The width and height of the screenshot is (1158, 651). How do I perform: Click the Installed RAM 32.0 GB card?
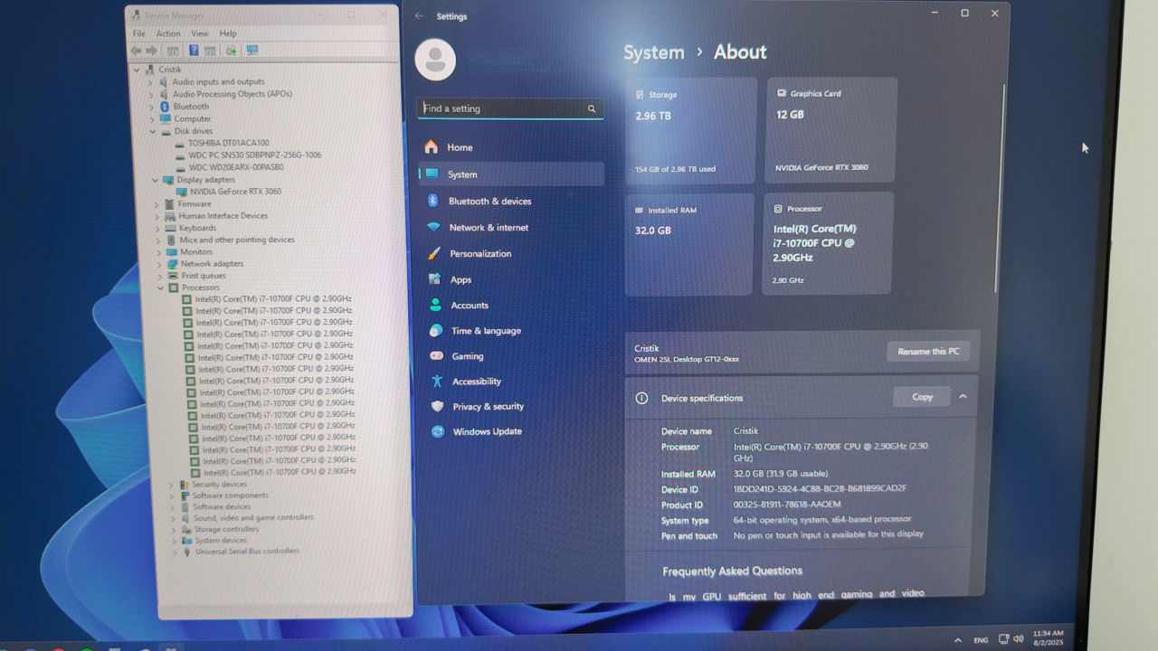pyautogui.click(x=689, y=244)
